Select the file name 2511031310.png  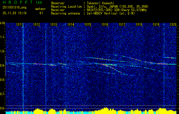coord(15,8)
